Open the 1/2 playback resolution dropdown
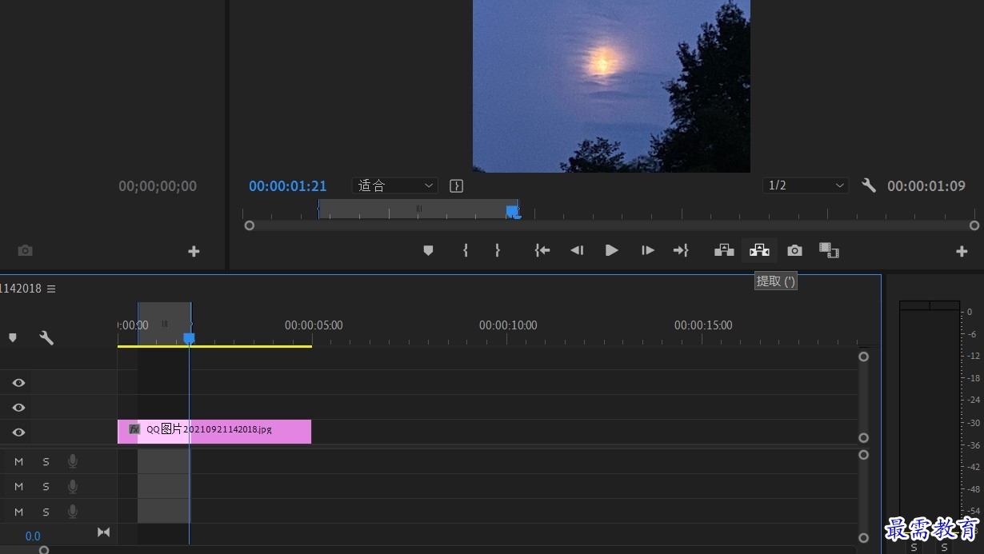This screenshot has height=554, width=984. pos(805,185)
